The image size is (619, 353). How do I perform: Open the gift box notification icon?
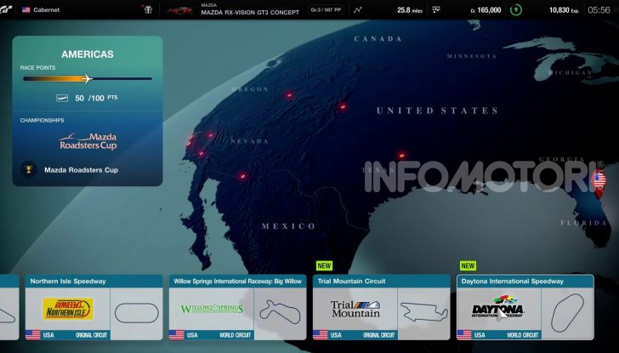click(x=150, y=10)
